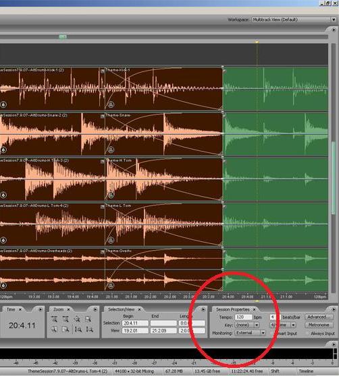Click square fade handle beside Theme-H Tom label
The image size is (339, 376).
tap(103, 161)
